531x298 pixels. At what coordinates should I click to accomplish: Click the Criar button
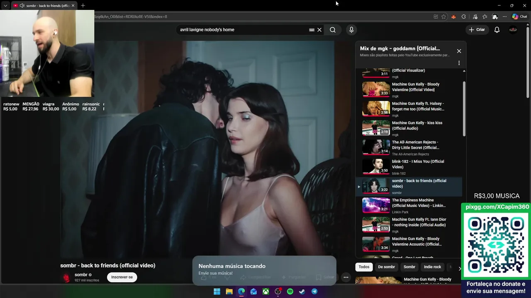point(477,30)
